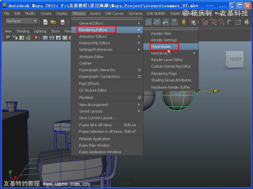Open Hypergraph: Hierarchy option box

pyautogui.click(x=140, y=70)
